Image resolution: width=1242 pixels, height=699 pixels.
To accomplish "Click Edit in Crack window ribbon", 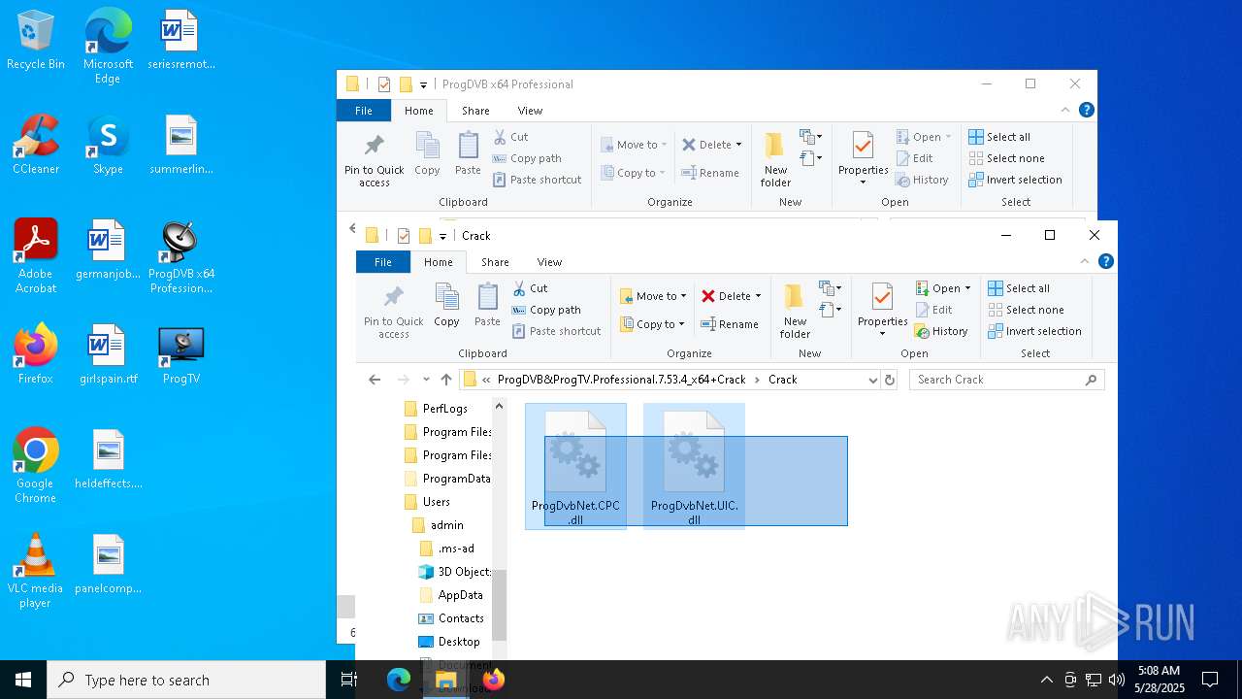I will point(933,310).
